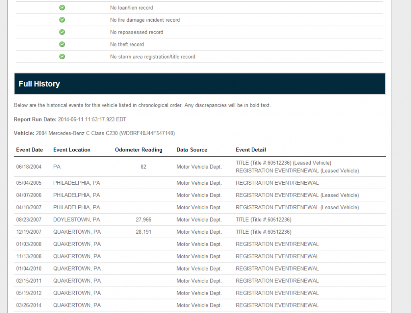The height and width of the screenshot is (313, 411).
Task: Click odometer reading 28,191
Action: pos(143,232)
